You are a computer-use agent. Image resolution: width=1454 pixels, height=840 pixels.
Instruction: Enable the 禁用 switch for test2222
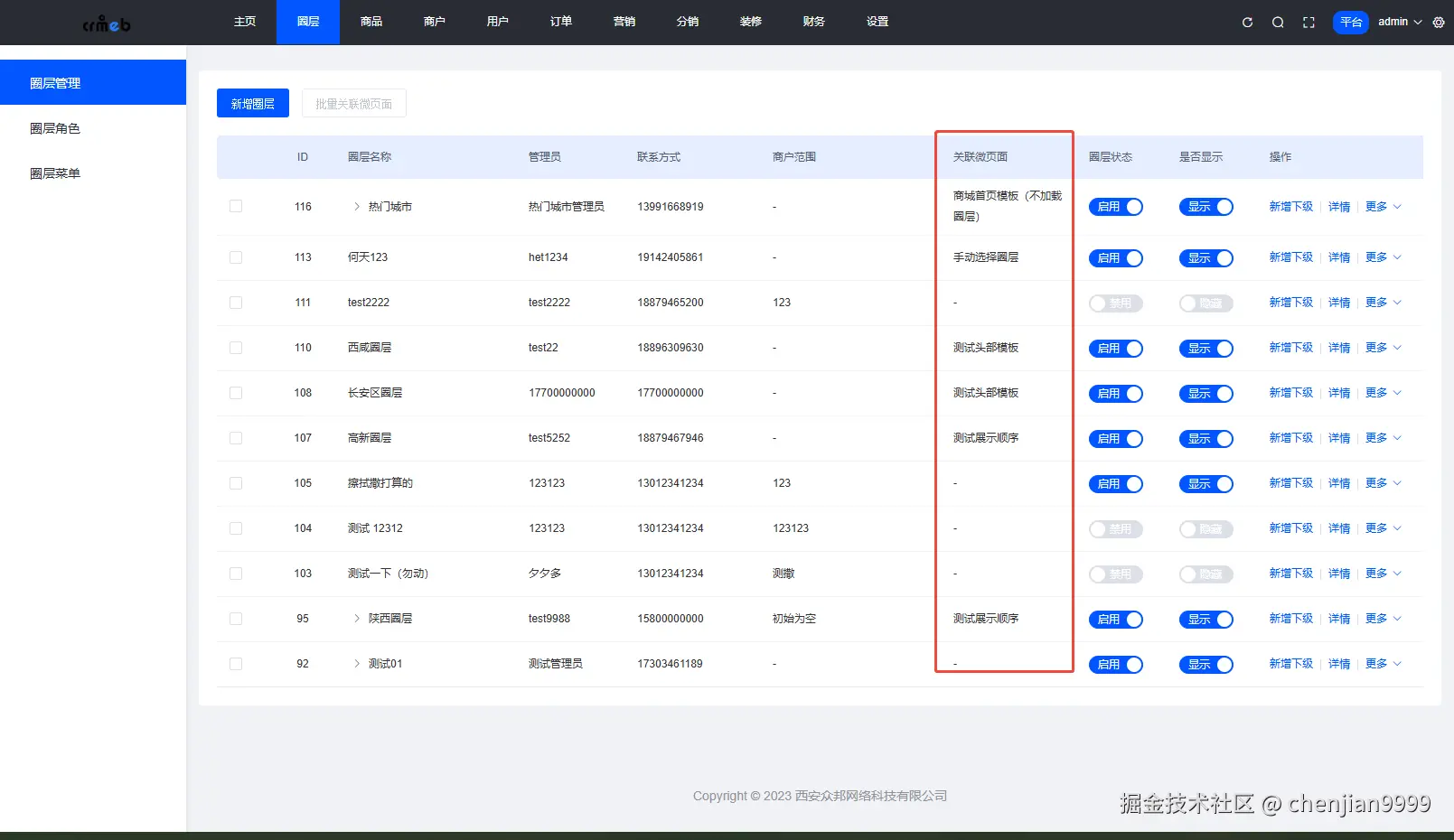(x=1116, y=303)
